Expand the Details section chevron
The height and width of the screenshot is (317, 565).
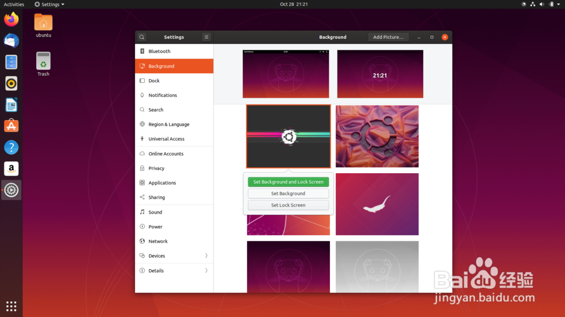point(206,271)
